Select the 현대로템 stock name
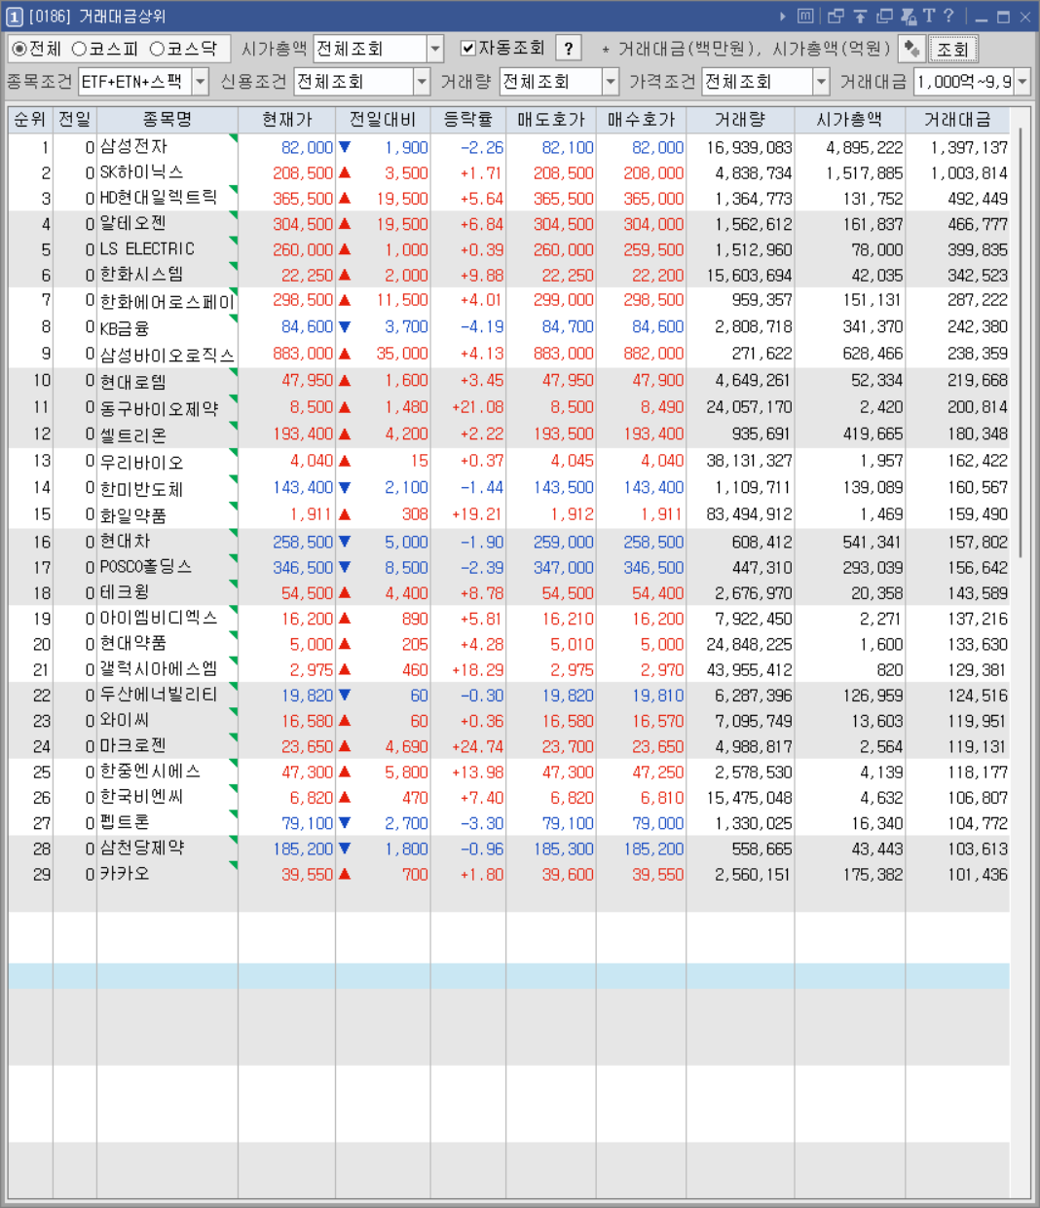This screenshot has width=1040, height=1208. click(x=133, y=381)
